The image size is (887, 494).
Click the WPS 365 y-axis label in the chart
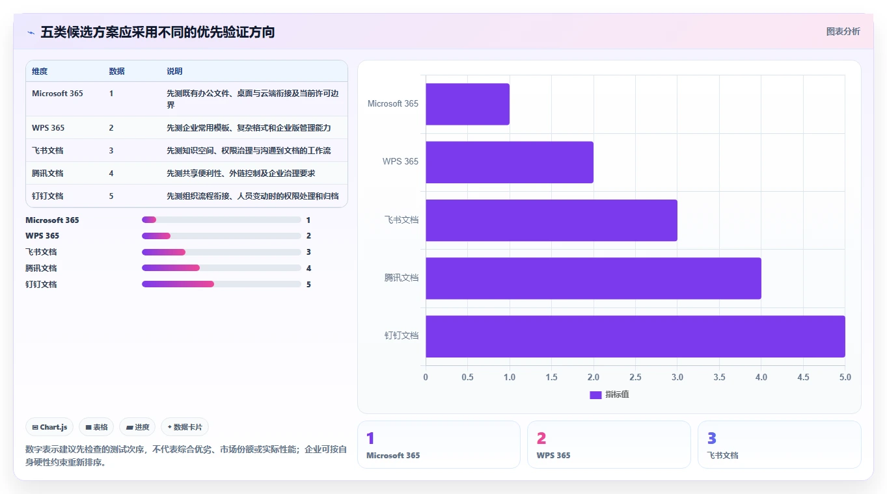point(401,162)
